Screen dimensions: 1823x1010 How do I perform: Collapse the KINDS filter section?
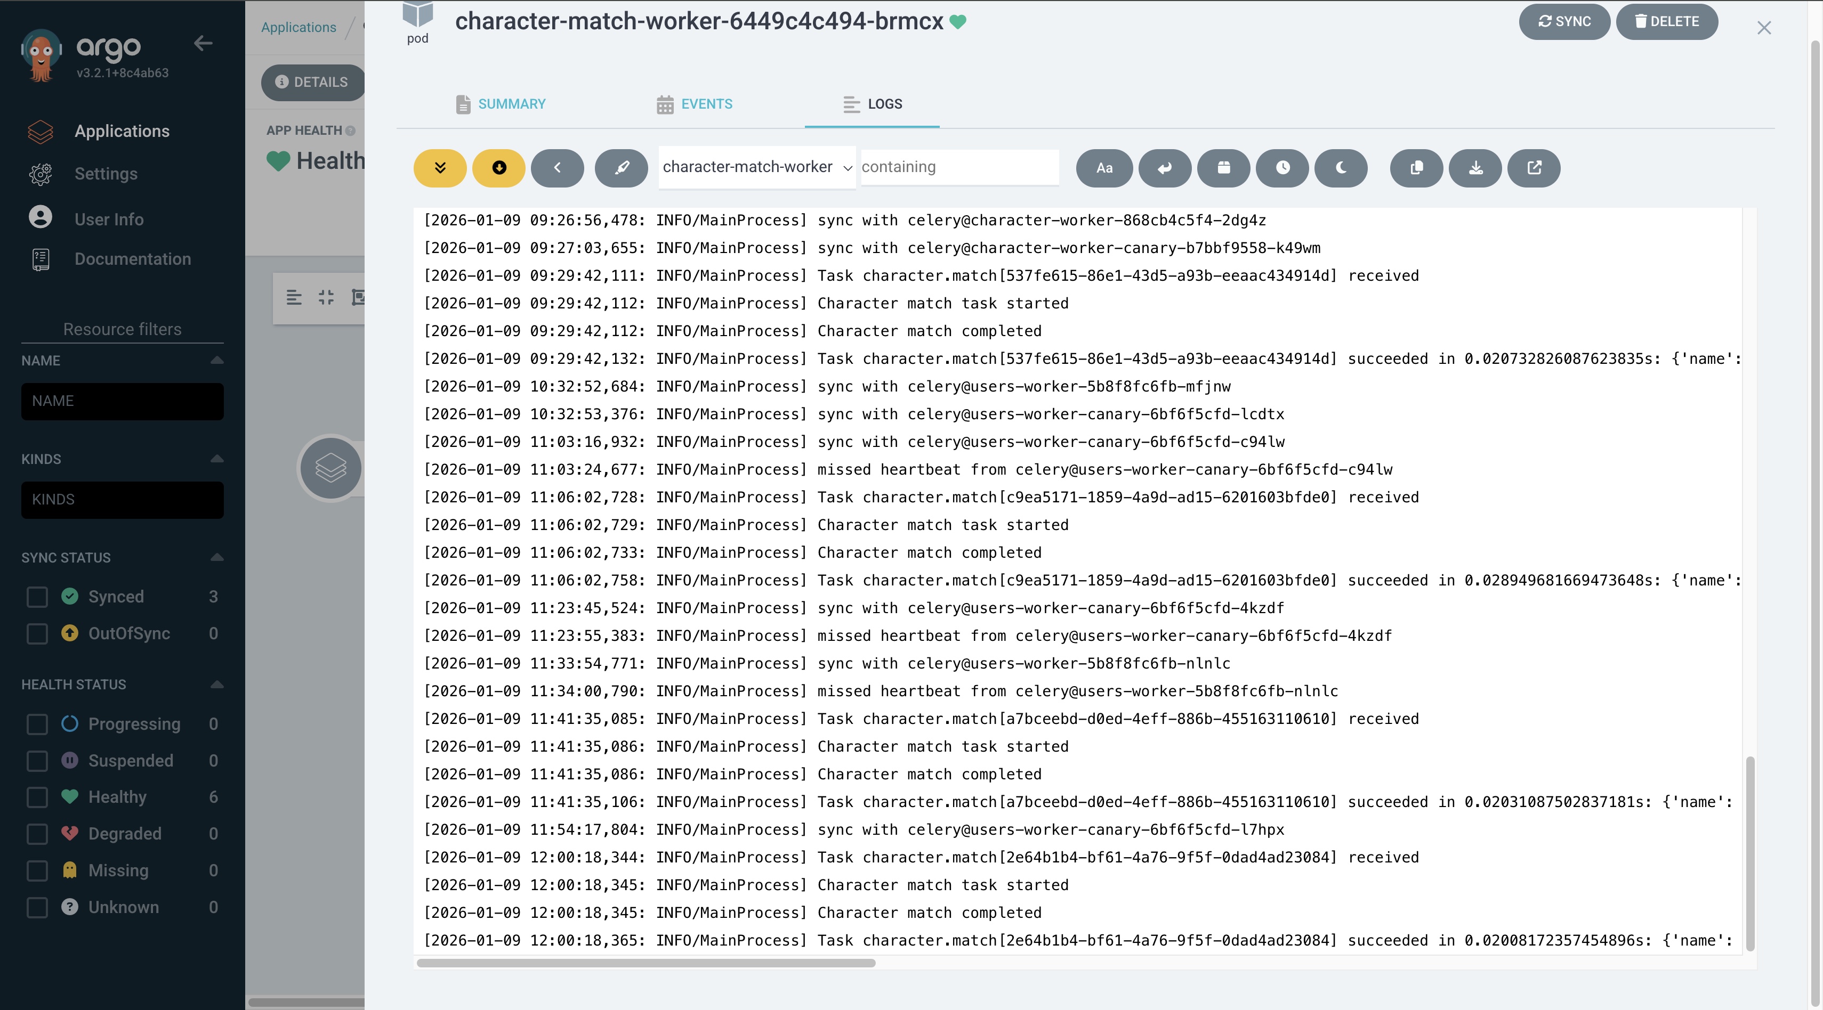pyautogui.click(x=217, y=459)
